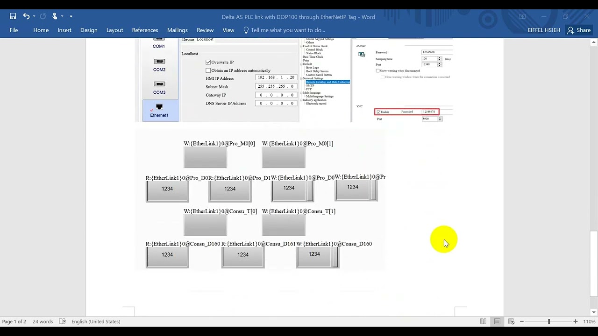The image size is (598, 336).
Task: Open Ribbon Display Options icon
Action: [x=522, y=16]
